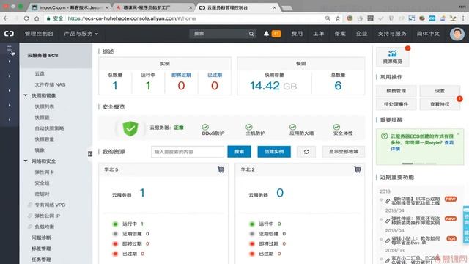The height and width of the screenshot is (264, 469).
Task: Click the 14.42 GB snapshot capacity value
Action: coord(273,86)
